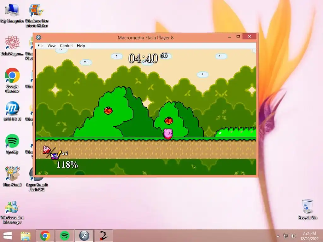The width and height of the screenshot is (323, 242).
Task: Select the Flash Player taskbar button
Action: coord(84,236)
